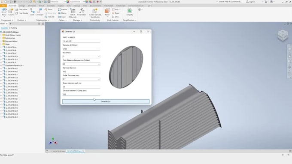Switch to the Annotate ribbon tab
This screenshot has height=164, width=292.
tap(51, 6)
